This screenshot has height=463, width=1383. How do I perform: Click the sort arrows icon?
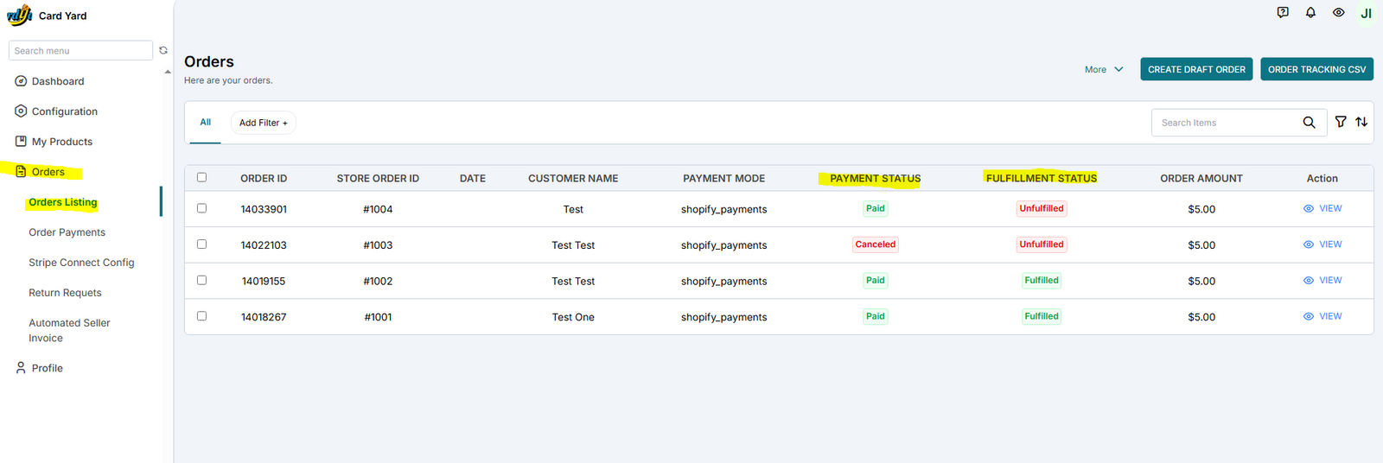(x=1361, y=123)
